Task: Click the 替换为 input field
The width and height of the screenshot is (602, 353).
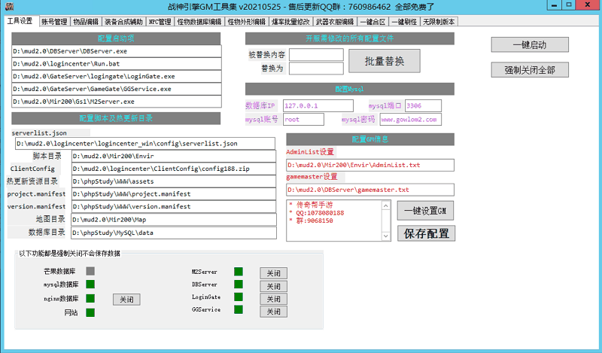Action: tap(316, 68)
